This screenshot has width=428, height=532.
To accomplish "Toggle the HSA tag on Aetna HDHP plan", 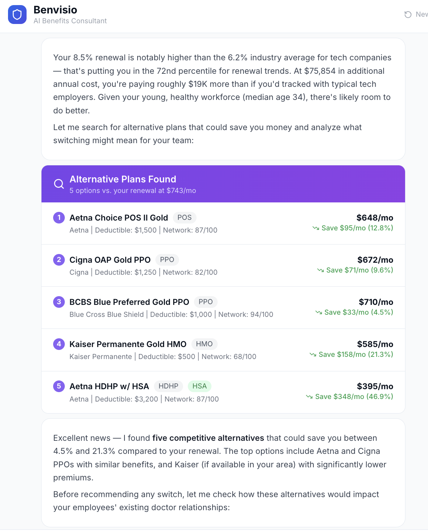I will 199,386.
